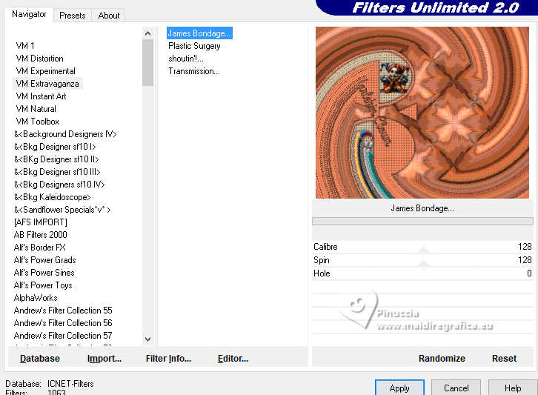
Task: Randomize the filter settings
Action: tap(442, 359)
